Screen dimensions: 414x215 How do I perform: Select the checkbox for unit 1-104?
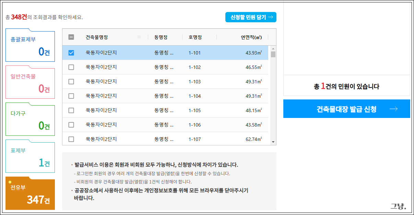[x=71, y=96]
